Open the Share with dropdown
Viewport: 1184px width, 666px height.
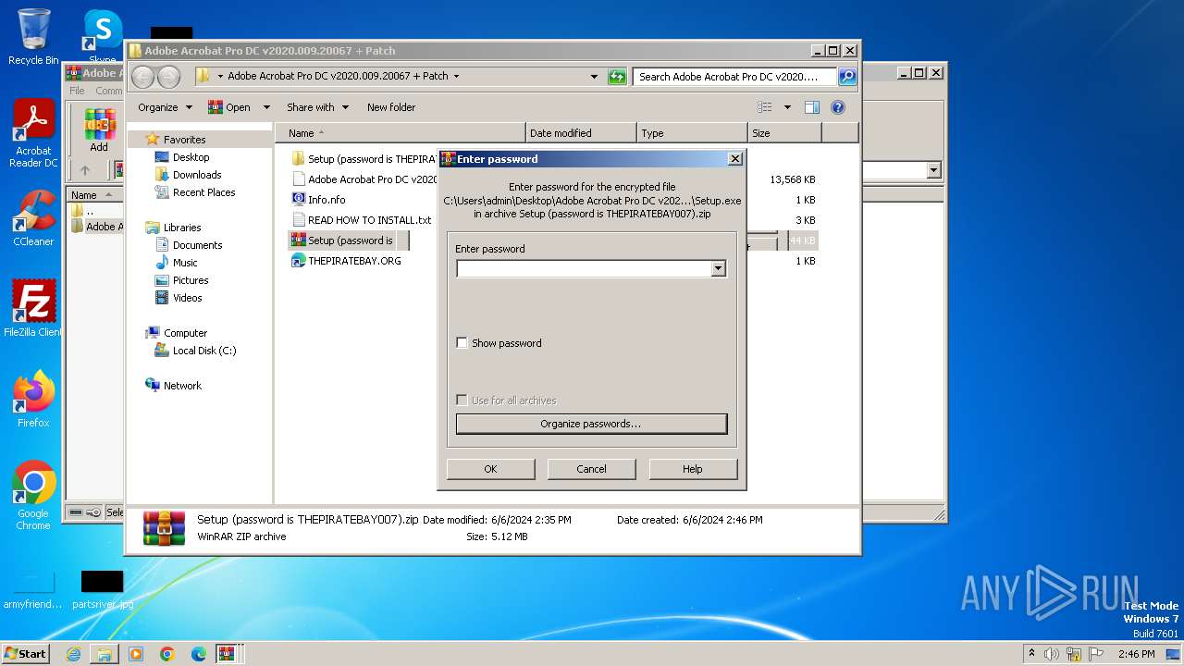click(317, 107)
